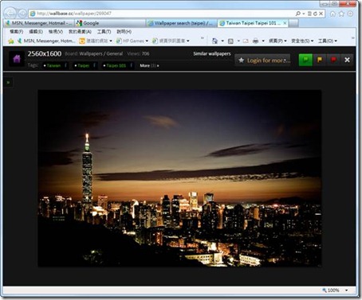Open the HP Games favorites dropdown
Viewport: 362px width, 300px height.
pos(132,41)
